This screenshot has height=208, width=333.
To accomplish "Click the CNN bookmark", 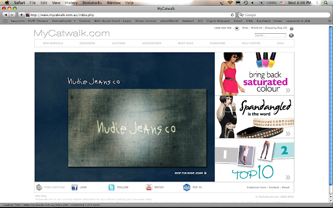I will click(249, 21).
